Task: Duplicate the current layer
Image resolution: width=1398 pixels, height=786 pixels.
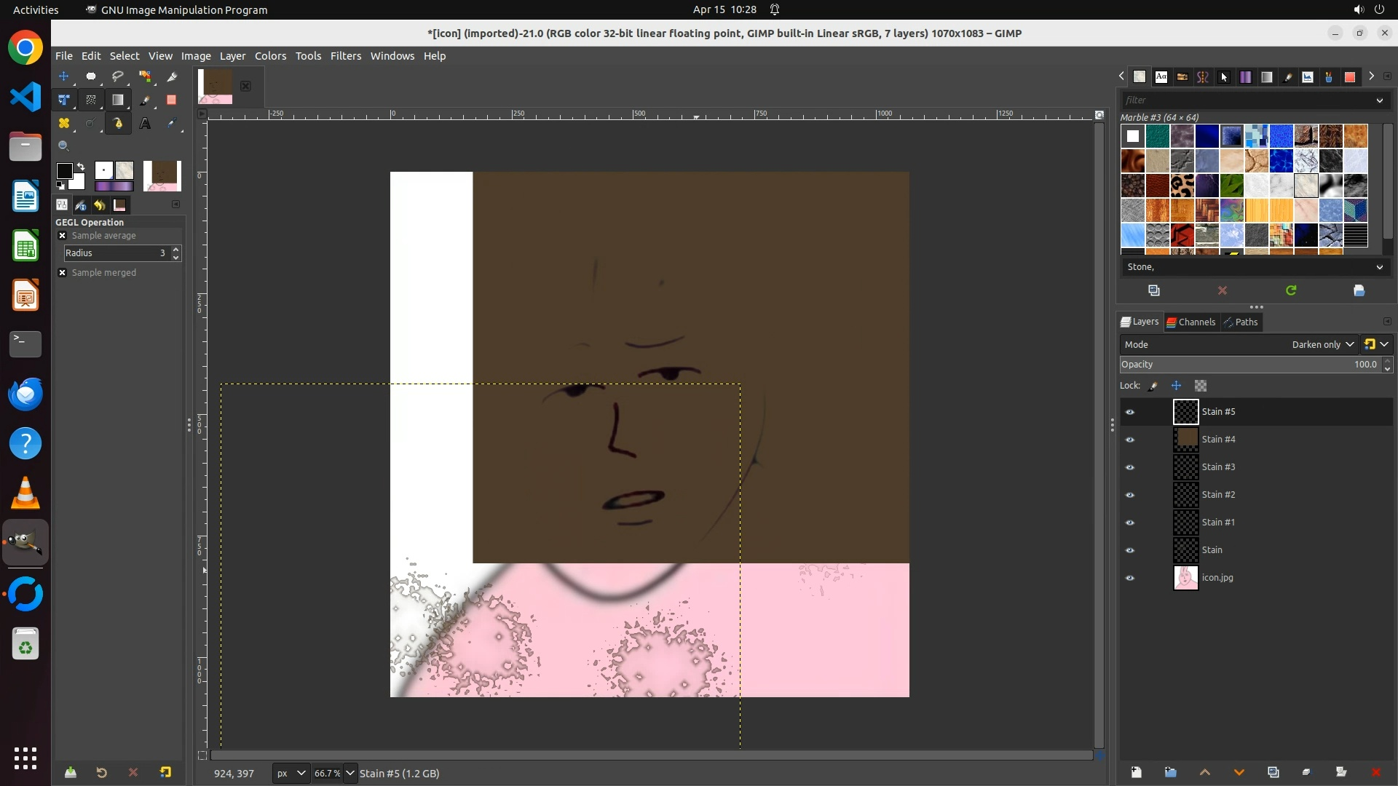Action: tap(1273, 772)
